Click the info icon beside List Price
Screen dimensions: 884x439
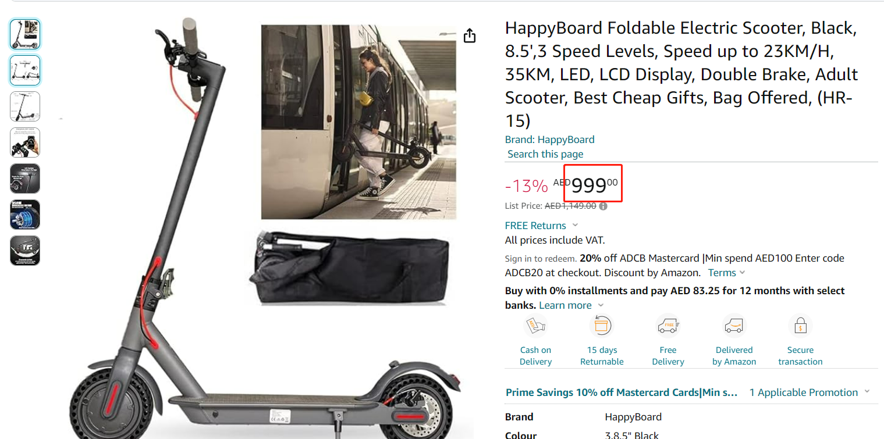(603, 206)
